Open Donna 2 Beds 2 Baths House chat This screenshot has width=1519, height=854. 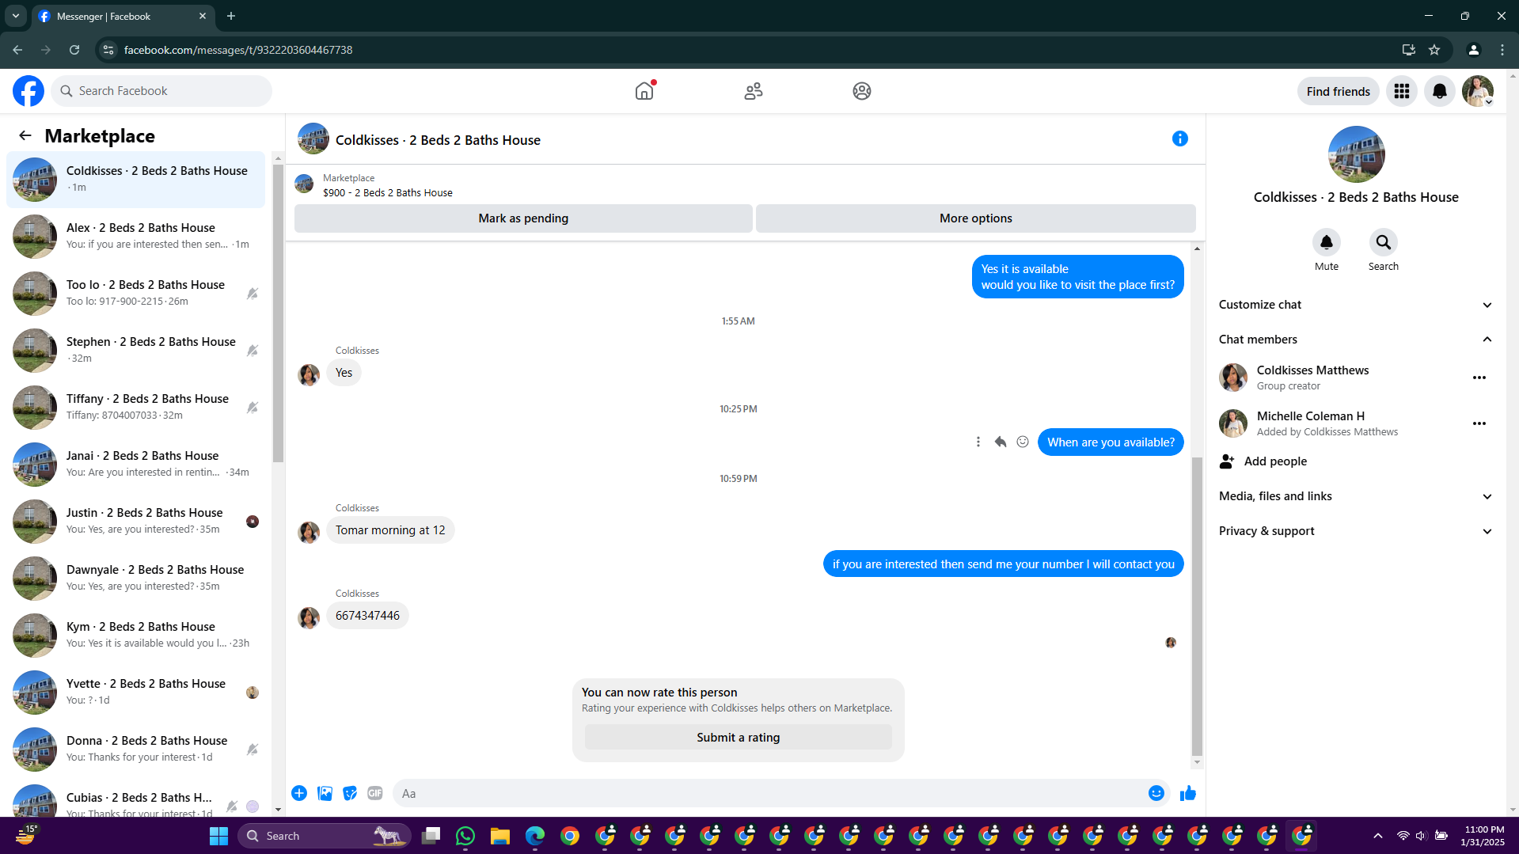[135, 750]
